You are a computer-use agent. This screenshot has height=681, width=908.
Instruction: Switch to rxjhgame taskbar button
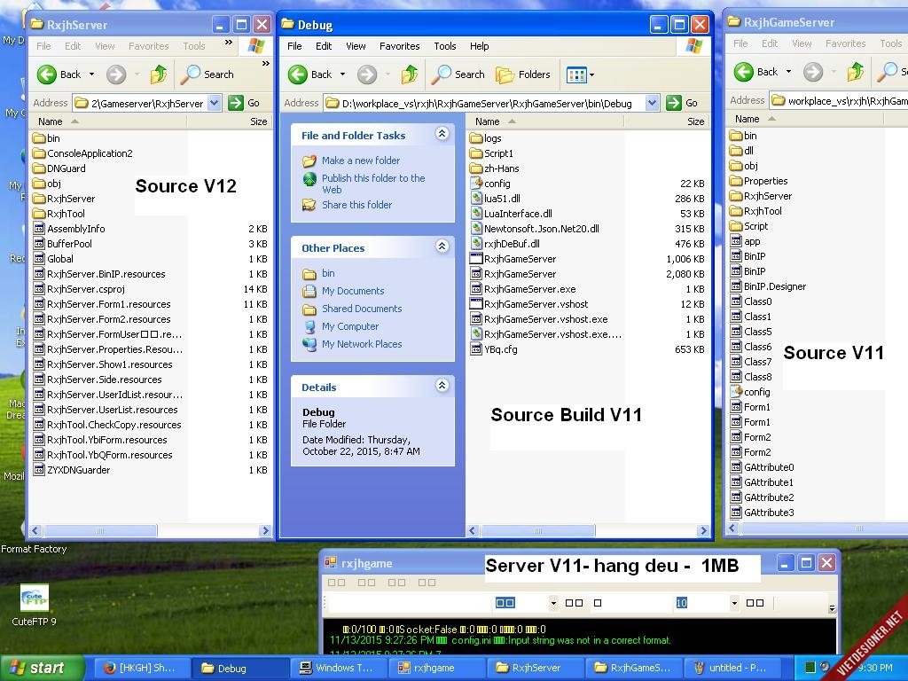click(436, 668)
